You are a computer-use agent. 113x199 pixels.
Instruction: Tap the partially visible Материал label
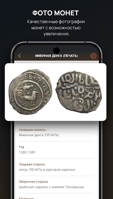click(x=26, y=198)
